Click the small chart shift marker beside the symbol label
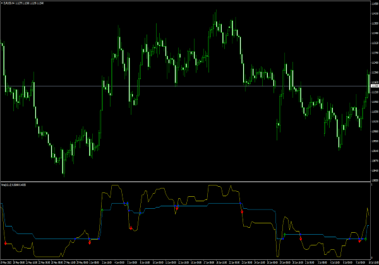 pos(2,3)
